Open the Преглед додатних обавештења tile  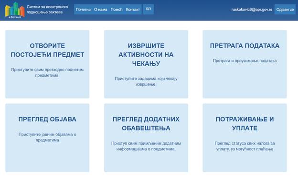tap(146, 137)
